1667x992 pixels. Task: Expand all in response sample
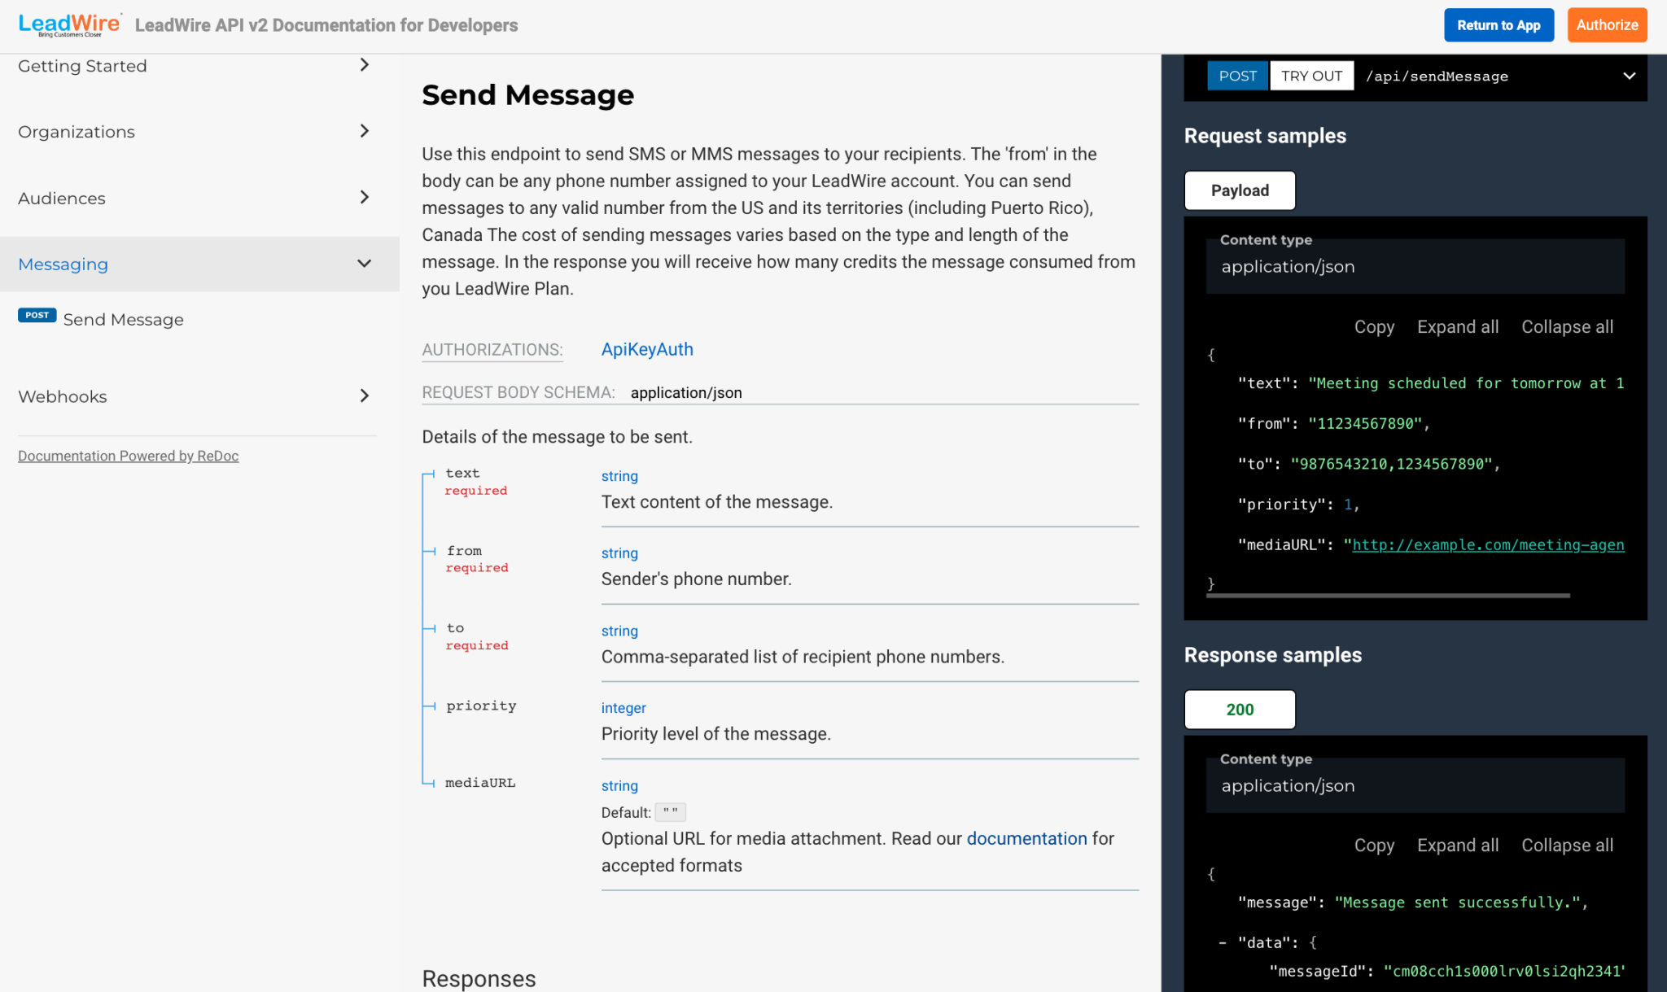point(1458,846)
